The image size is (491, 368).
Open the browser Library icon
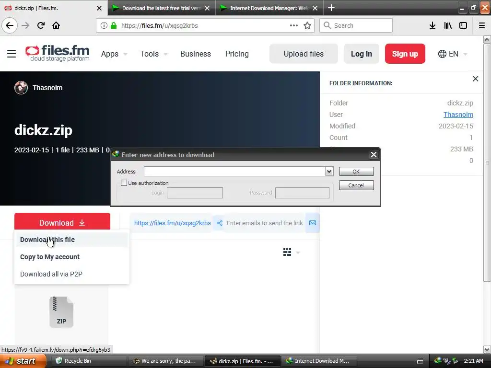(448, 25)
